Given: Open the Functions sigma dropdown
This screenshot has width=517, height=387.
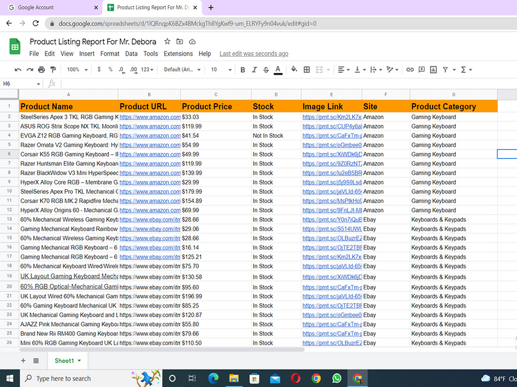Looking at the screenshot, I should pyautogui.click(x=466, y=70).
